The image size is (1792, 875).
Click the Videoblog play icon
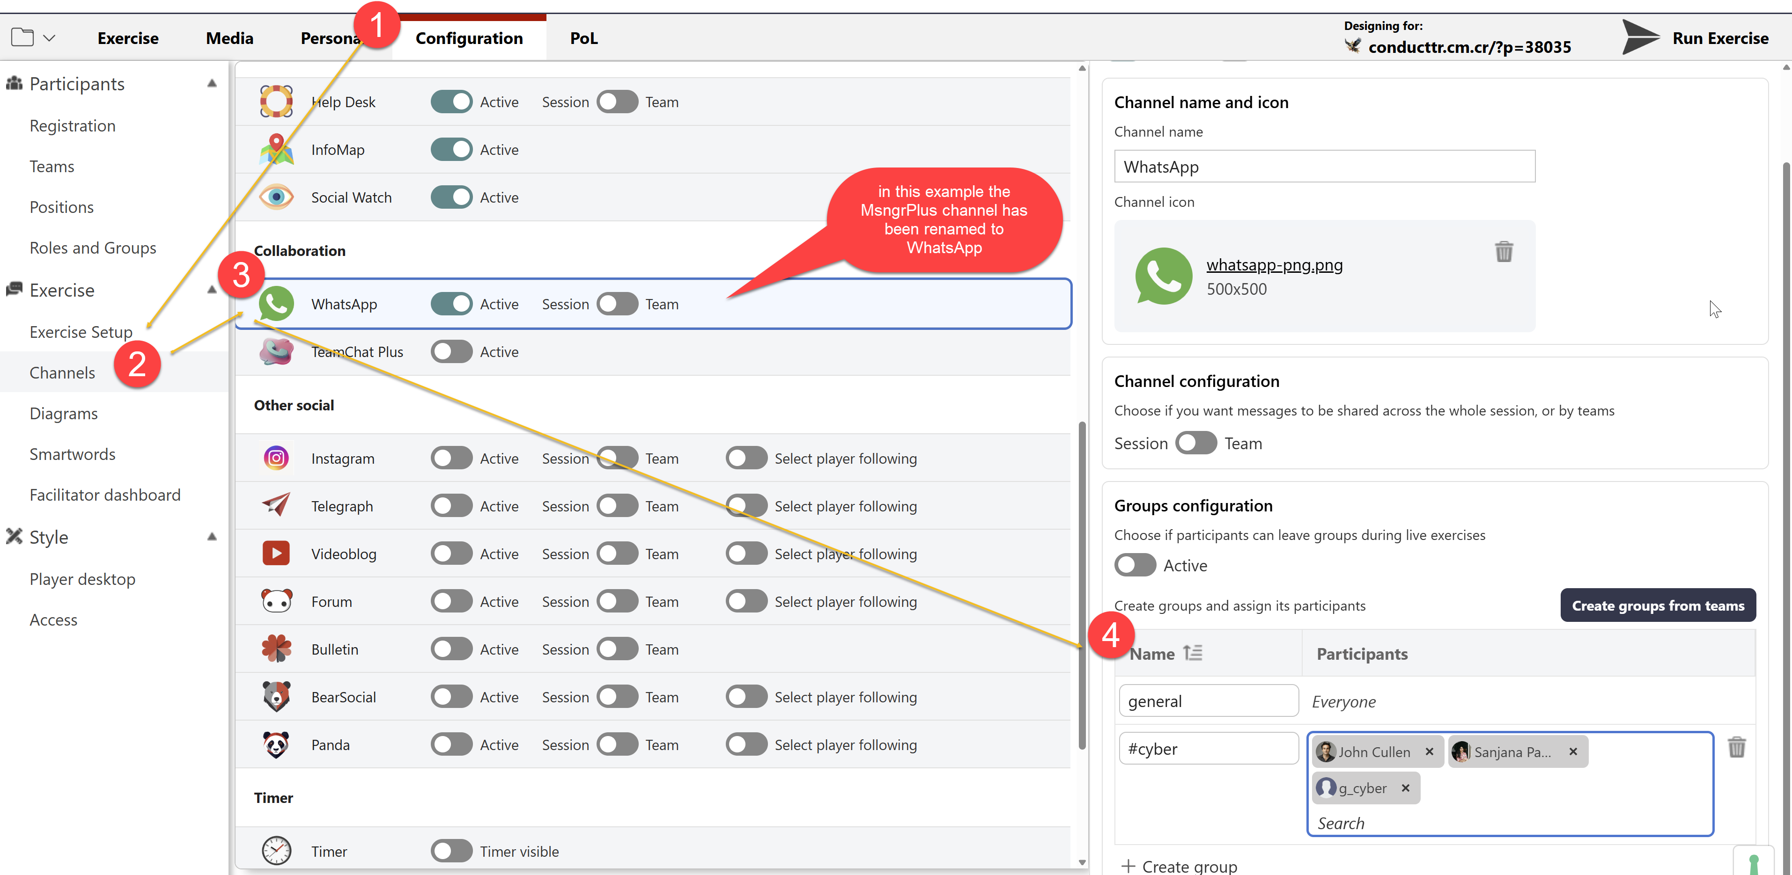[x=276, y=553]
